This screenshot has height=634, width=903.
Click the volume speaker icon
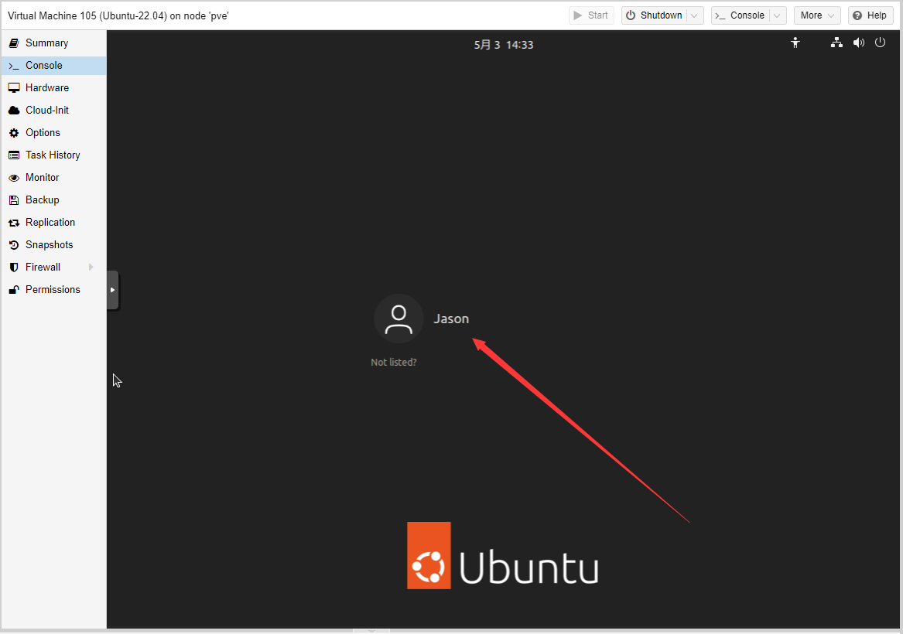click(x=858, y=43)
